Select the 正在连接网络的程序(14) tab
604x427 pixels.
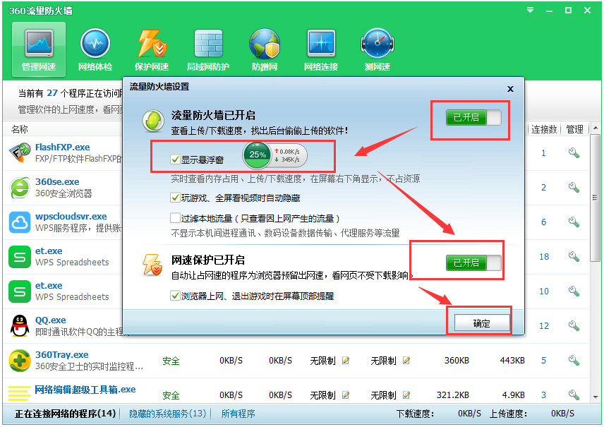click(65, 414)
